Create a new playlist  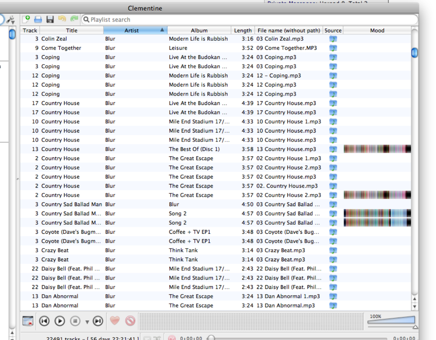point(26,19)
